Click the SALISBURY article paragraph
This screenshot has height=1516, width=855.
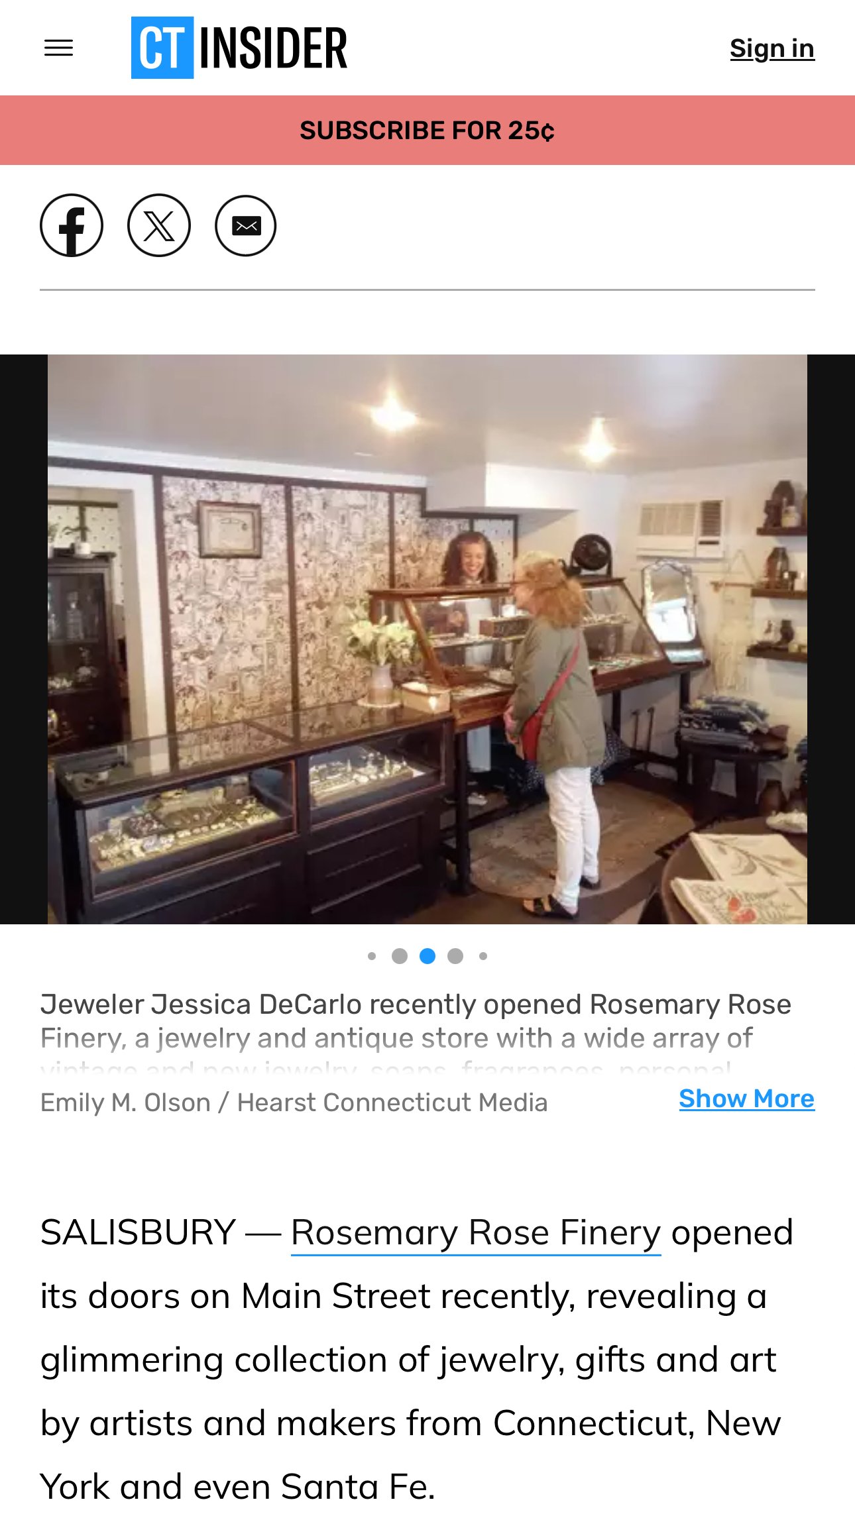(417, 1360)
